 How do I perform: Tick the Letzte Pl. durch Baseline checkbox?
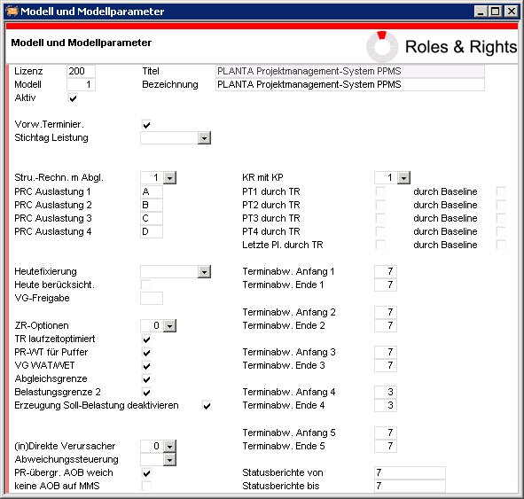click(x=501, y=246)
